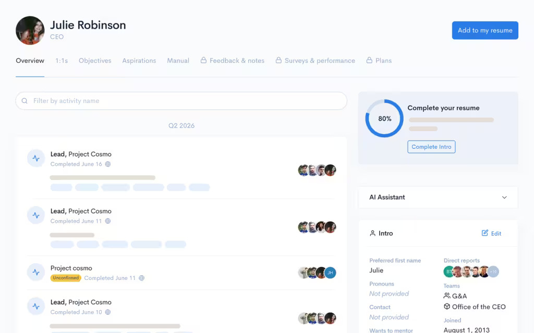The image size is (534, 333).
Task: Open Lead, Project Cosmo completed June 16
Action: click(x=81, y=154)
